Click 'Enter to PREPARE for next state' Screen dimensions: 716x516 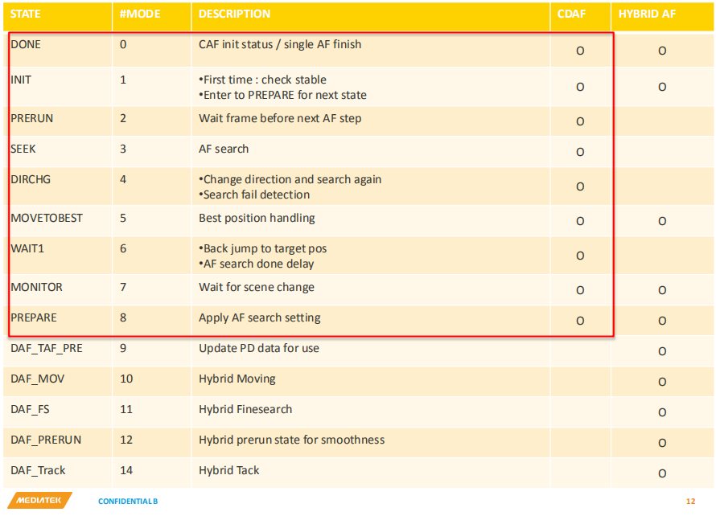click(282, 96)
